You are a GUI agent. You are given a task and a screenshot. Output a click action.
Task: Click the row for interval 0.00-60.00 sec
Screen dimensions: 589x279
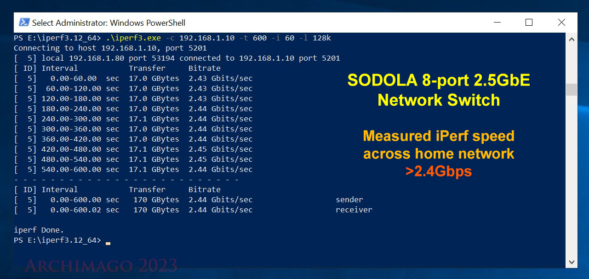(133, 78)
